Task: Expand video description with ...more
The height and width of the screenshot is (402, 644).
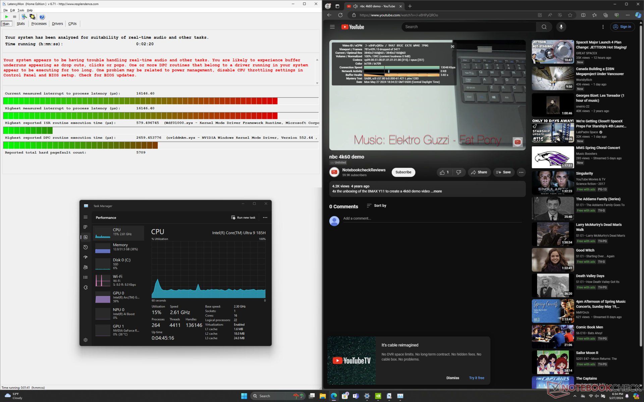Action: 437,191
